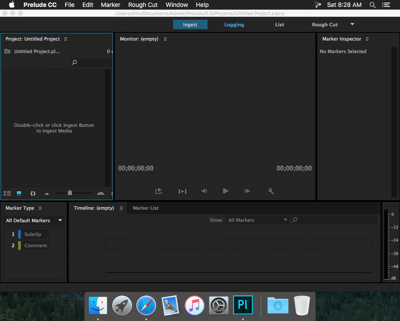Click the Project panel vertical scrollbar
This screenshot has height=321, width=400.
point(107,128)
